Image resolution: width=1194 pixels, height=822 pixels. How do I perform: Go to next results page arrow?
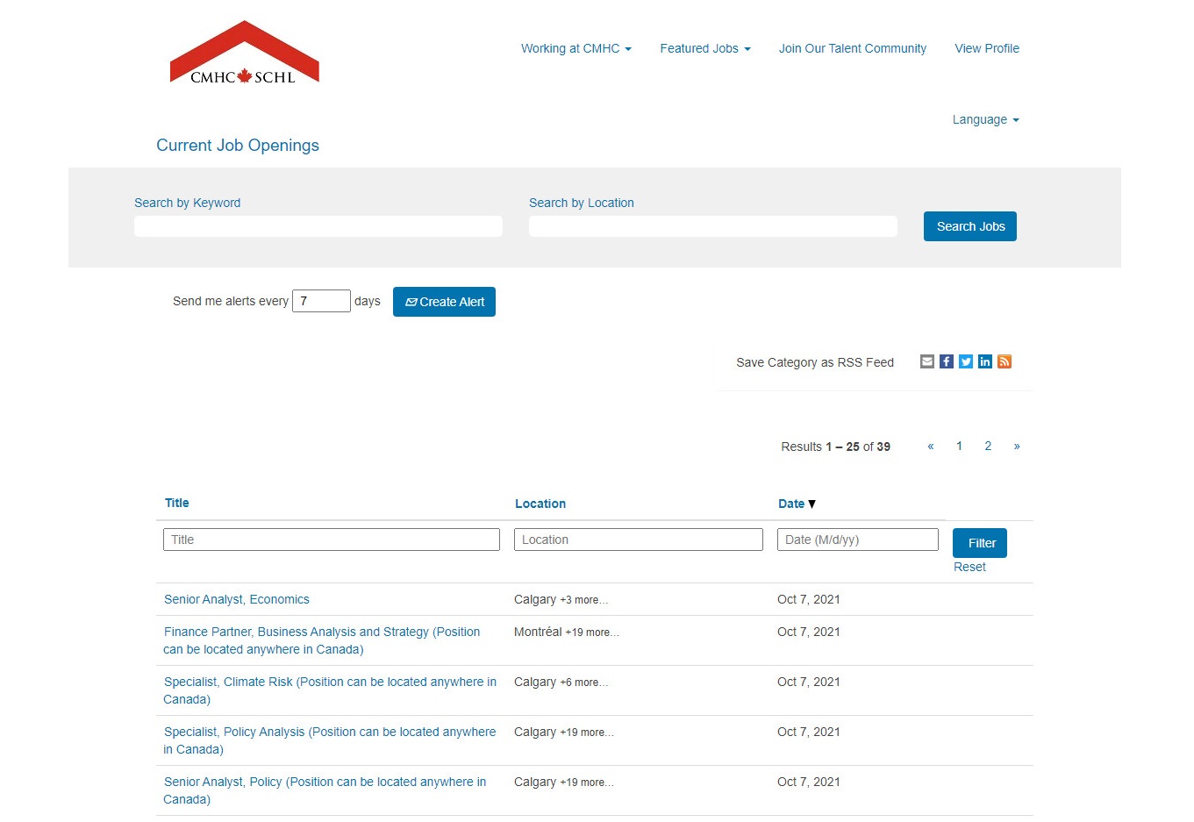[1016, 446]
